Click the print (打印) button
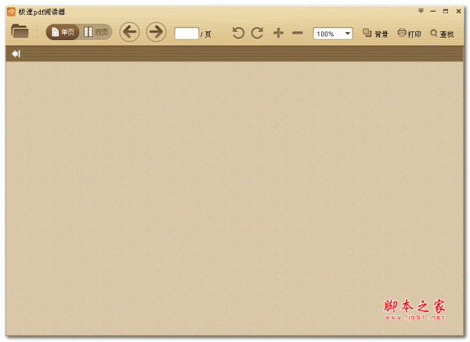 click(x=409, y=33)
